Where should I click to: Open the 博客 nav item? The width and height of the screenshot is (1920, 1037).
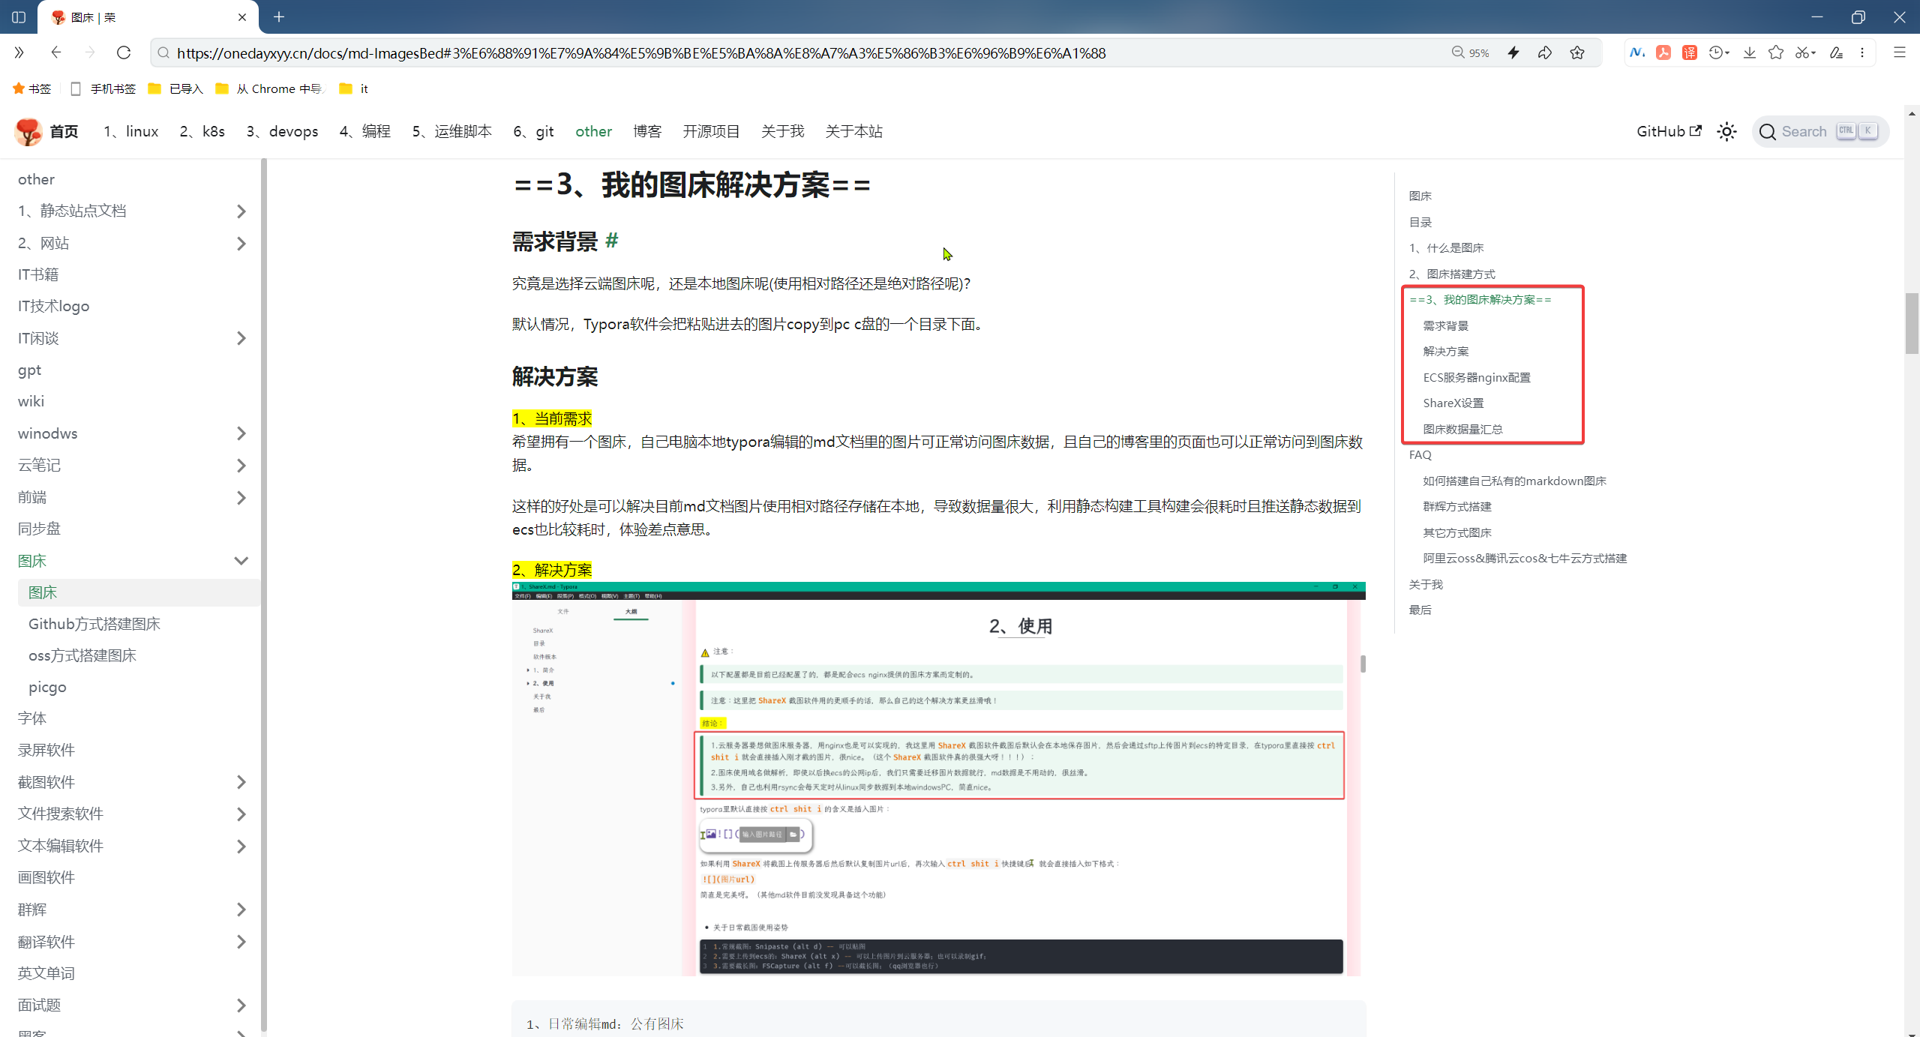coord(647,132)
